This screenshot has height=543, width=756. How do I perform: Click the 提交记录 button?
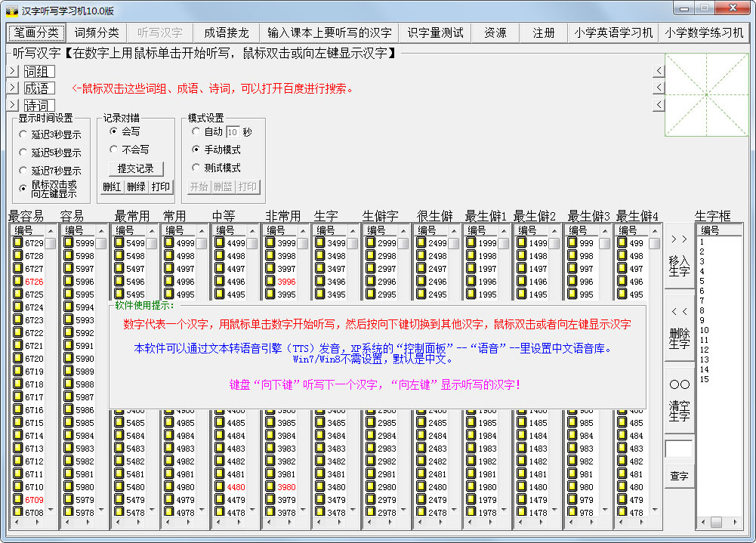136,168
